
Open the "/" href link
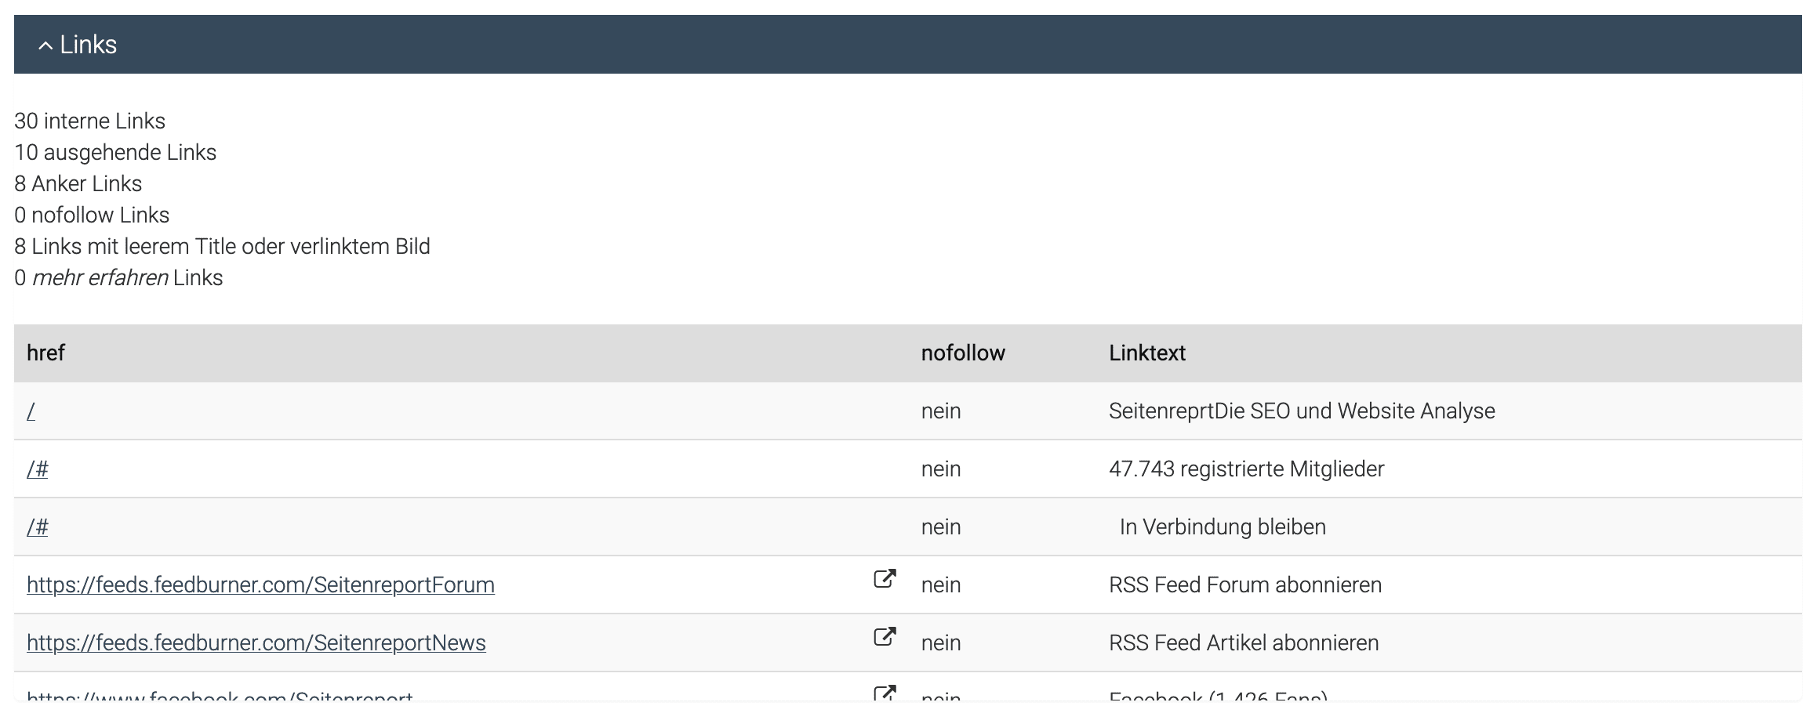point(31,411)
